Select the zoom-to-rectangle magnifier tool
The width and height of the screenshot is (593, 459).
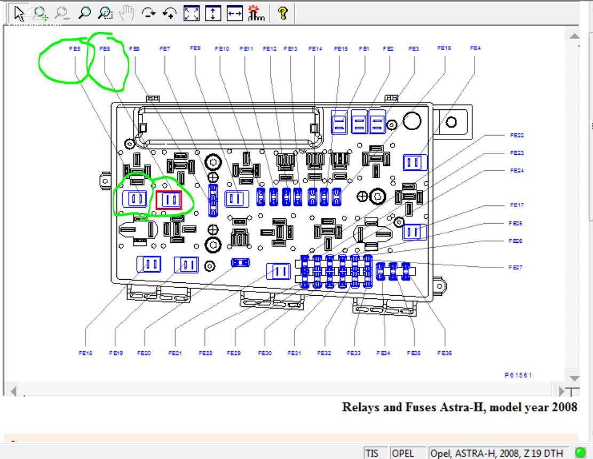[x=105, y=14]
